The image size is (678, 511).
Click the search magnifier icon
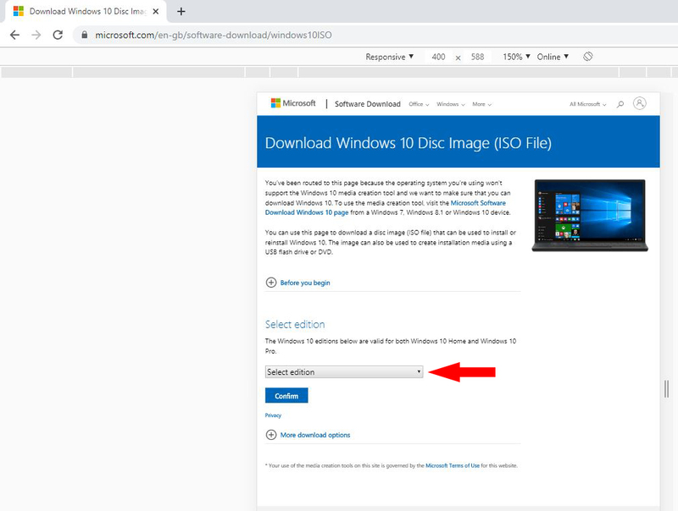click(x=620, y=104)
